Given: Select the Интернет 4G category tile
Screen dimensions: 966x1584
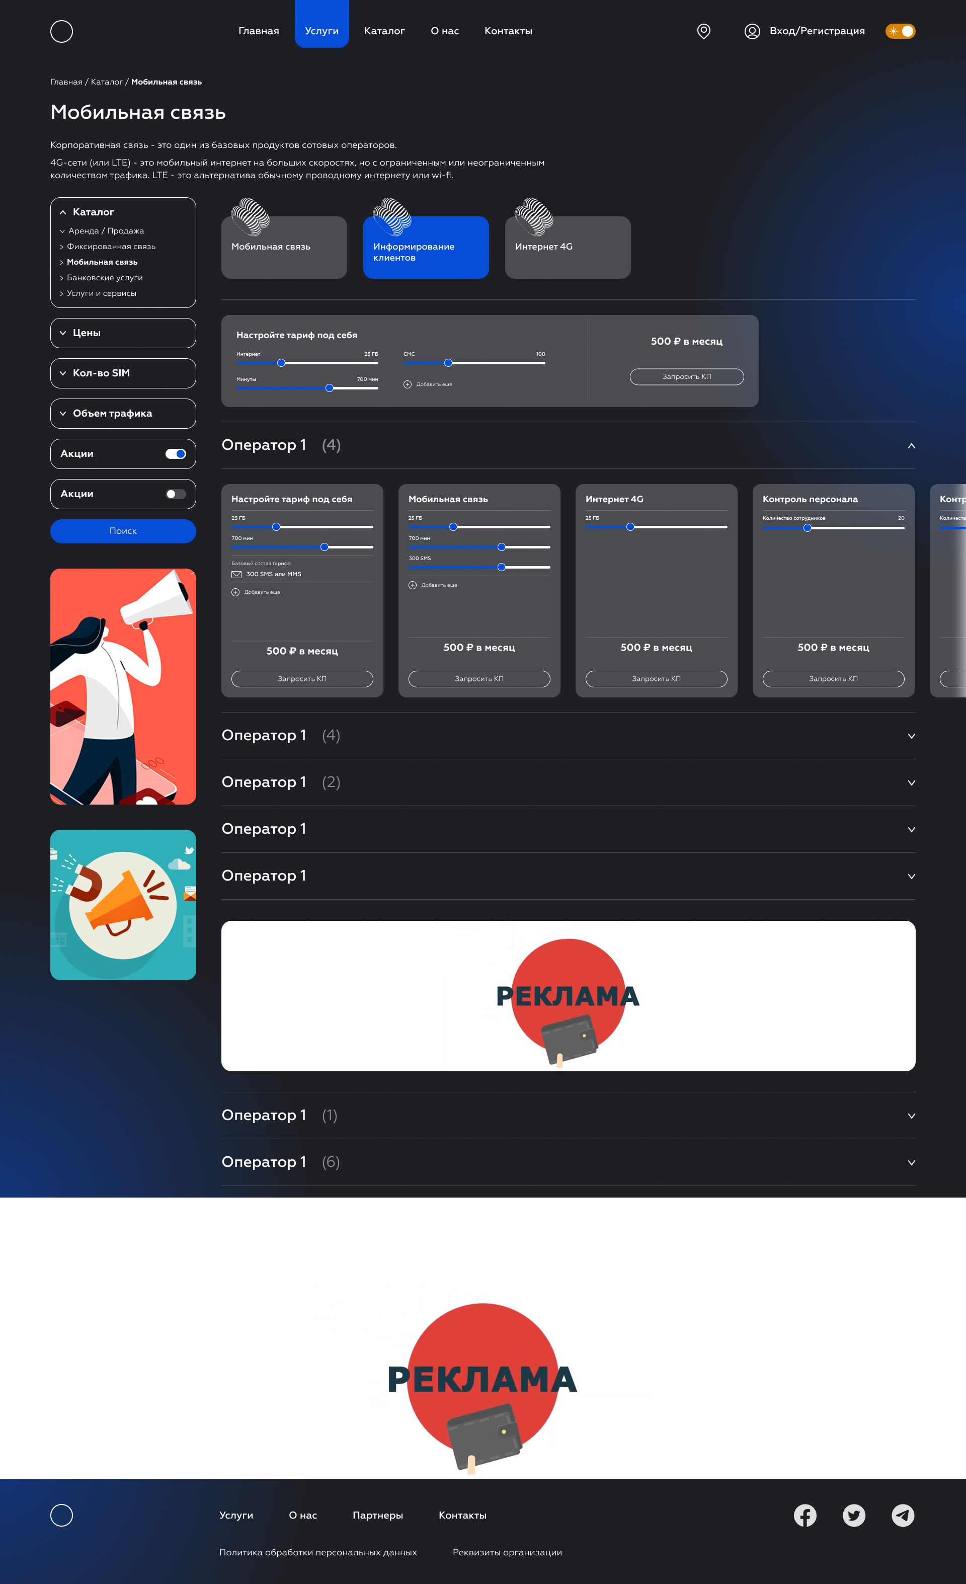Looking at the screenshot, I should 568,247.
